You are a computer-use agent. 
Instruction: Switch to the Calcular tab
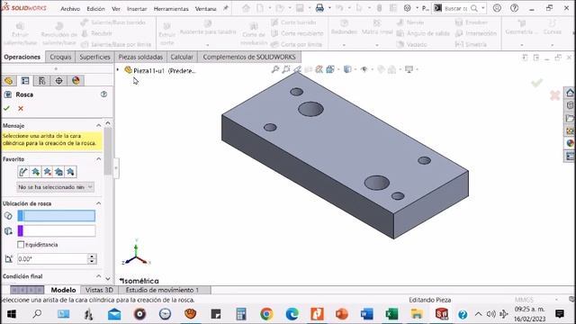click(182, 57)
